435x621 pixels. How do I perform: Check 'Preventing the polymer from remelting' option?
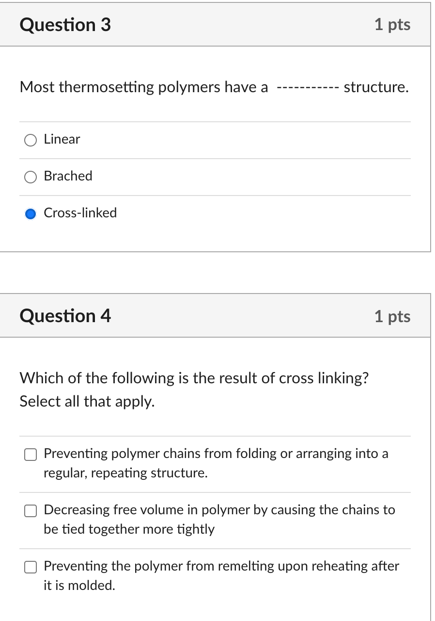coord(30,567)
